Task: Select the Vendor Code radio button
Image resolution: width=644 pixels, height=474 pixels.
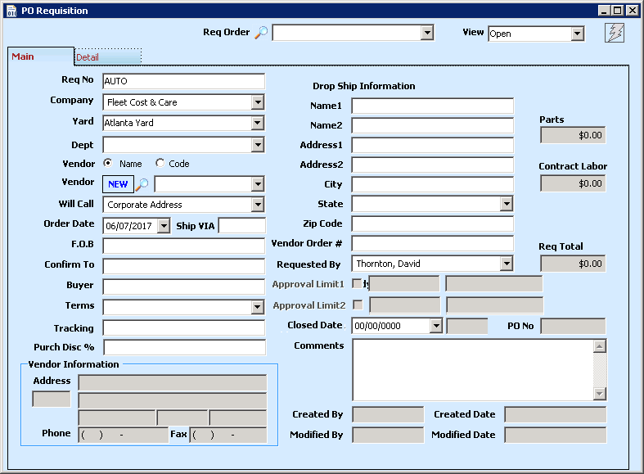Action: pyautogui.click(x=160, y=163)
